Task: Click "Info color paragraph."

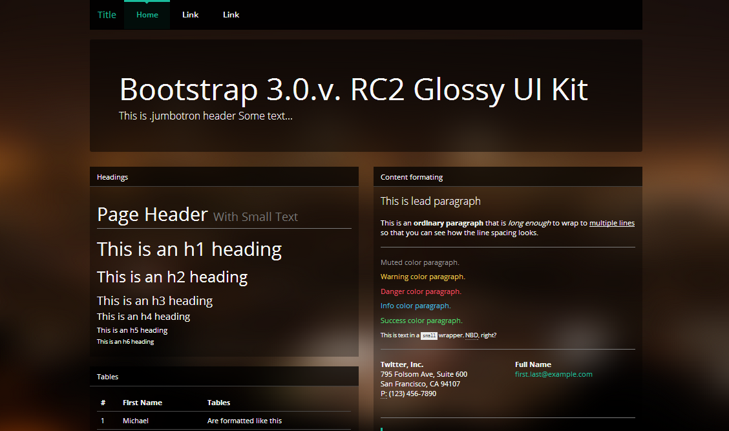Action: 416,306
